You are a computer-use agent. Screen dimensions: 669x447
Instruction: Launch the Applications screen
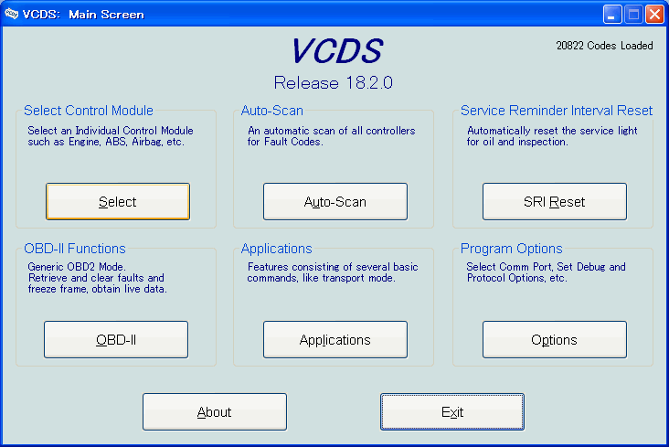point(335,339)
